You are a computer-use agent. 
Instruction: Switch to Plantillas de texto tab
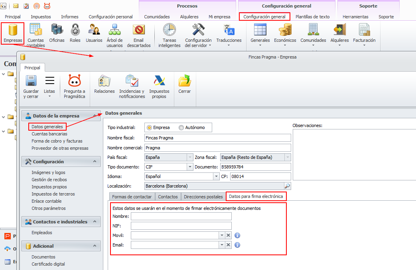tap(313, 17)
